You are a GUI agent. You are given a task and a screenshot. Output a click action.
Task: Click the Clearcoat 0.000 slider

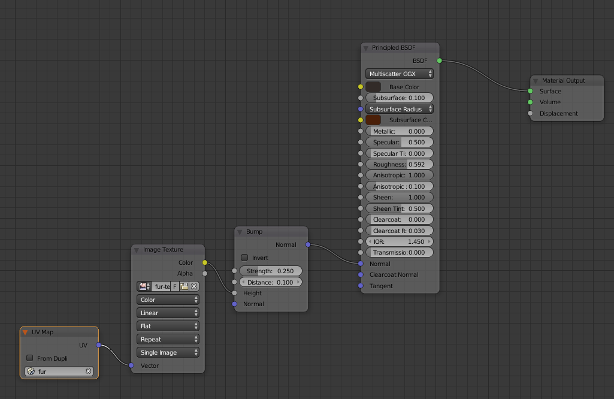pyautogui.click(x=400, y=220)
